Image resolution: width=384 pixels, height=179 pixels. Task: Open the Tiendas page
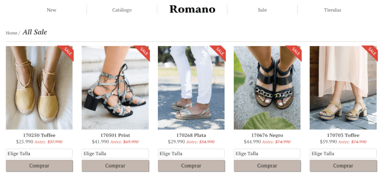[332, 10]
